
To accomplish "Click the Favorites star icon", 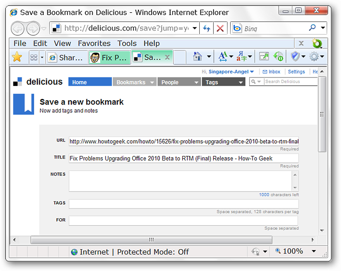I will coord(17,57).
